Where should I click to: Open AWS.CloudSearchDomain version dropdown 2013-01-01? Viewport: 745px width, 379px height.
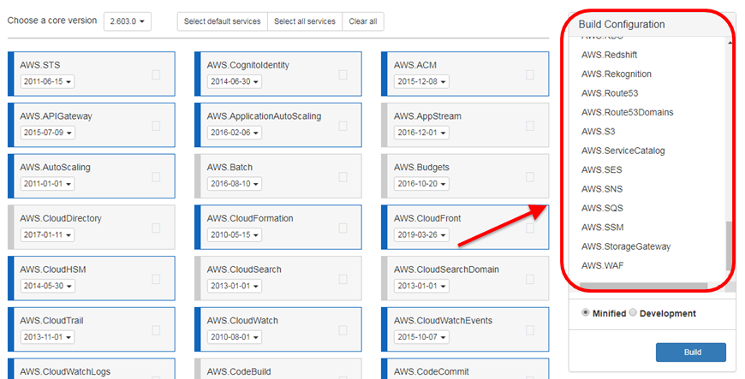[421, 286]
